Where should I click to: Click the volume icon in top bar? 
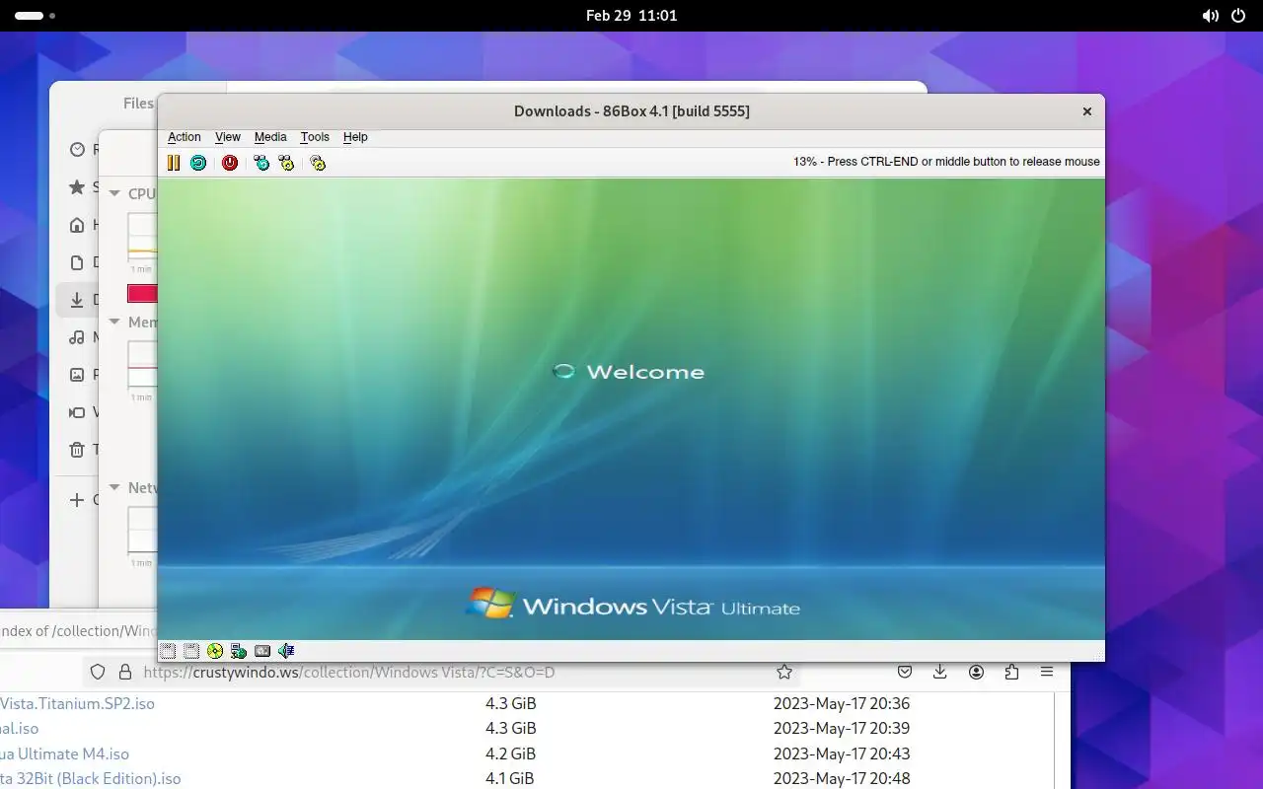[1211, 16]
